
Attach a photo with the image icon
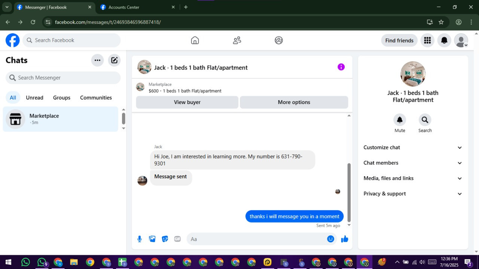[x=152, y=239]
